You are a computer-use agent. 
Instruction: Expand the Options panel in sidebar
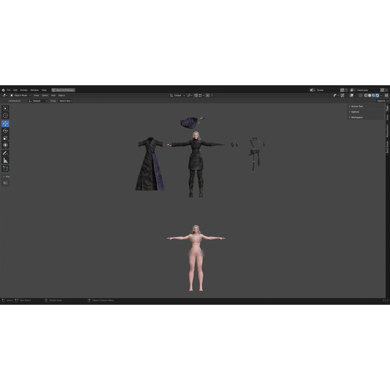(365, 112)
